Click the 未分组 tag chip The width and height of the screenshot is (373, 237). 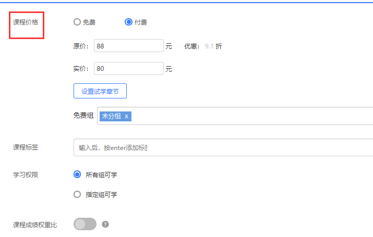tap(111, 116)
